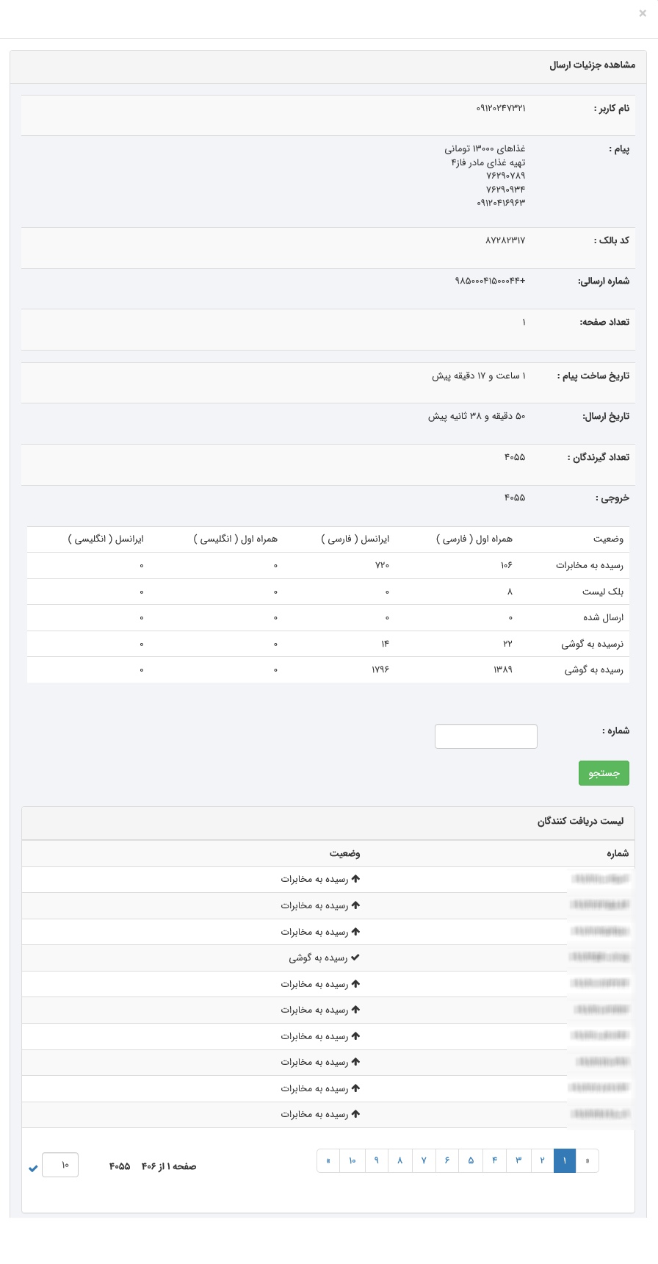Confirm page size with the blue checkmark

click(33, 1168)
